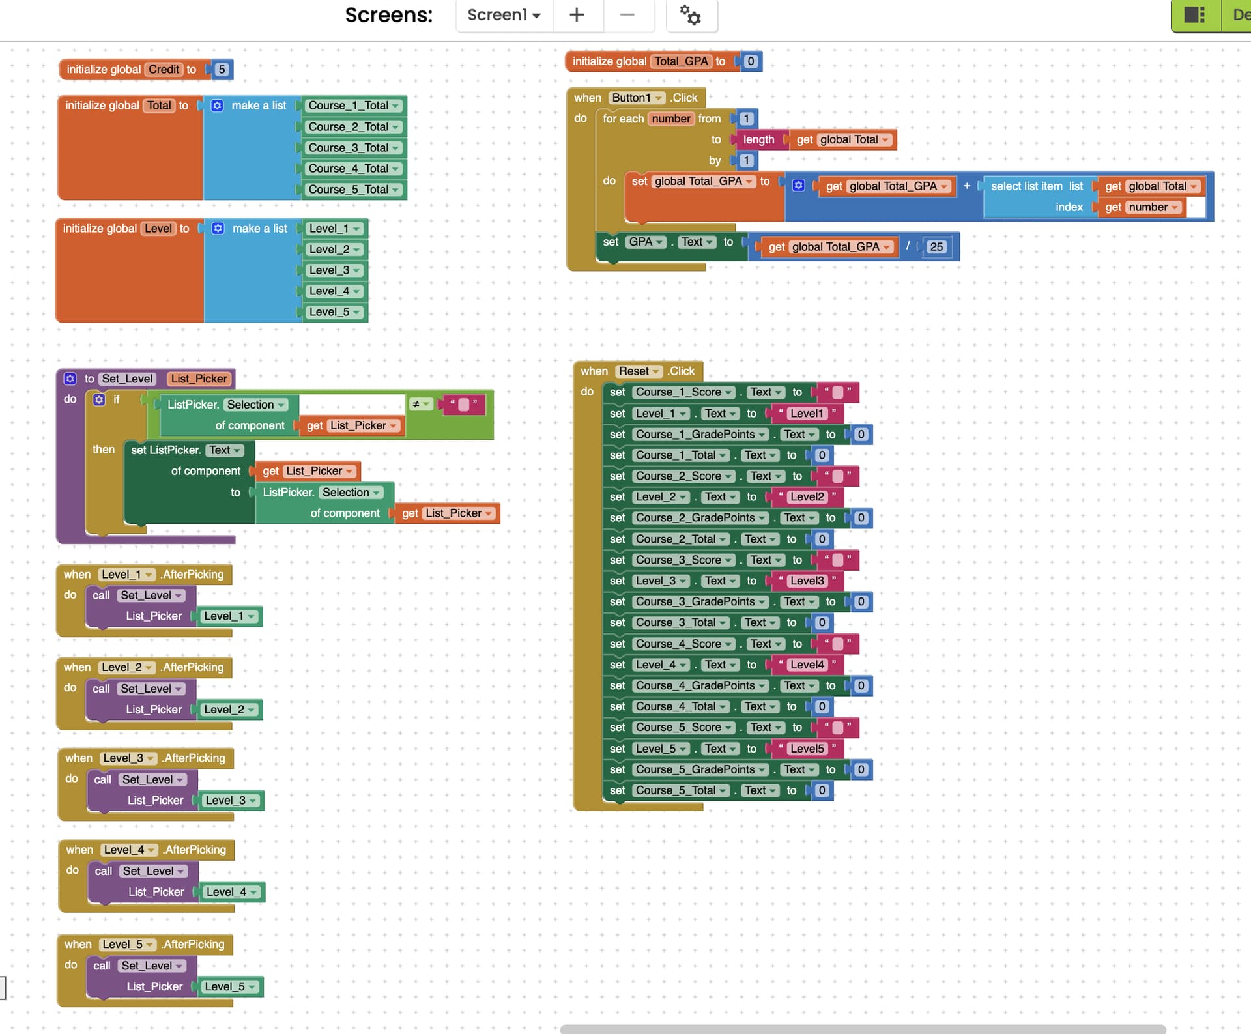Click the remove screen minus icon
The width and height of the screenshot is (1251, 1034).
point(627,14)
